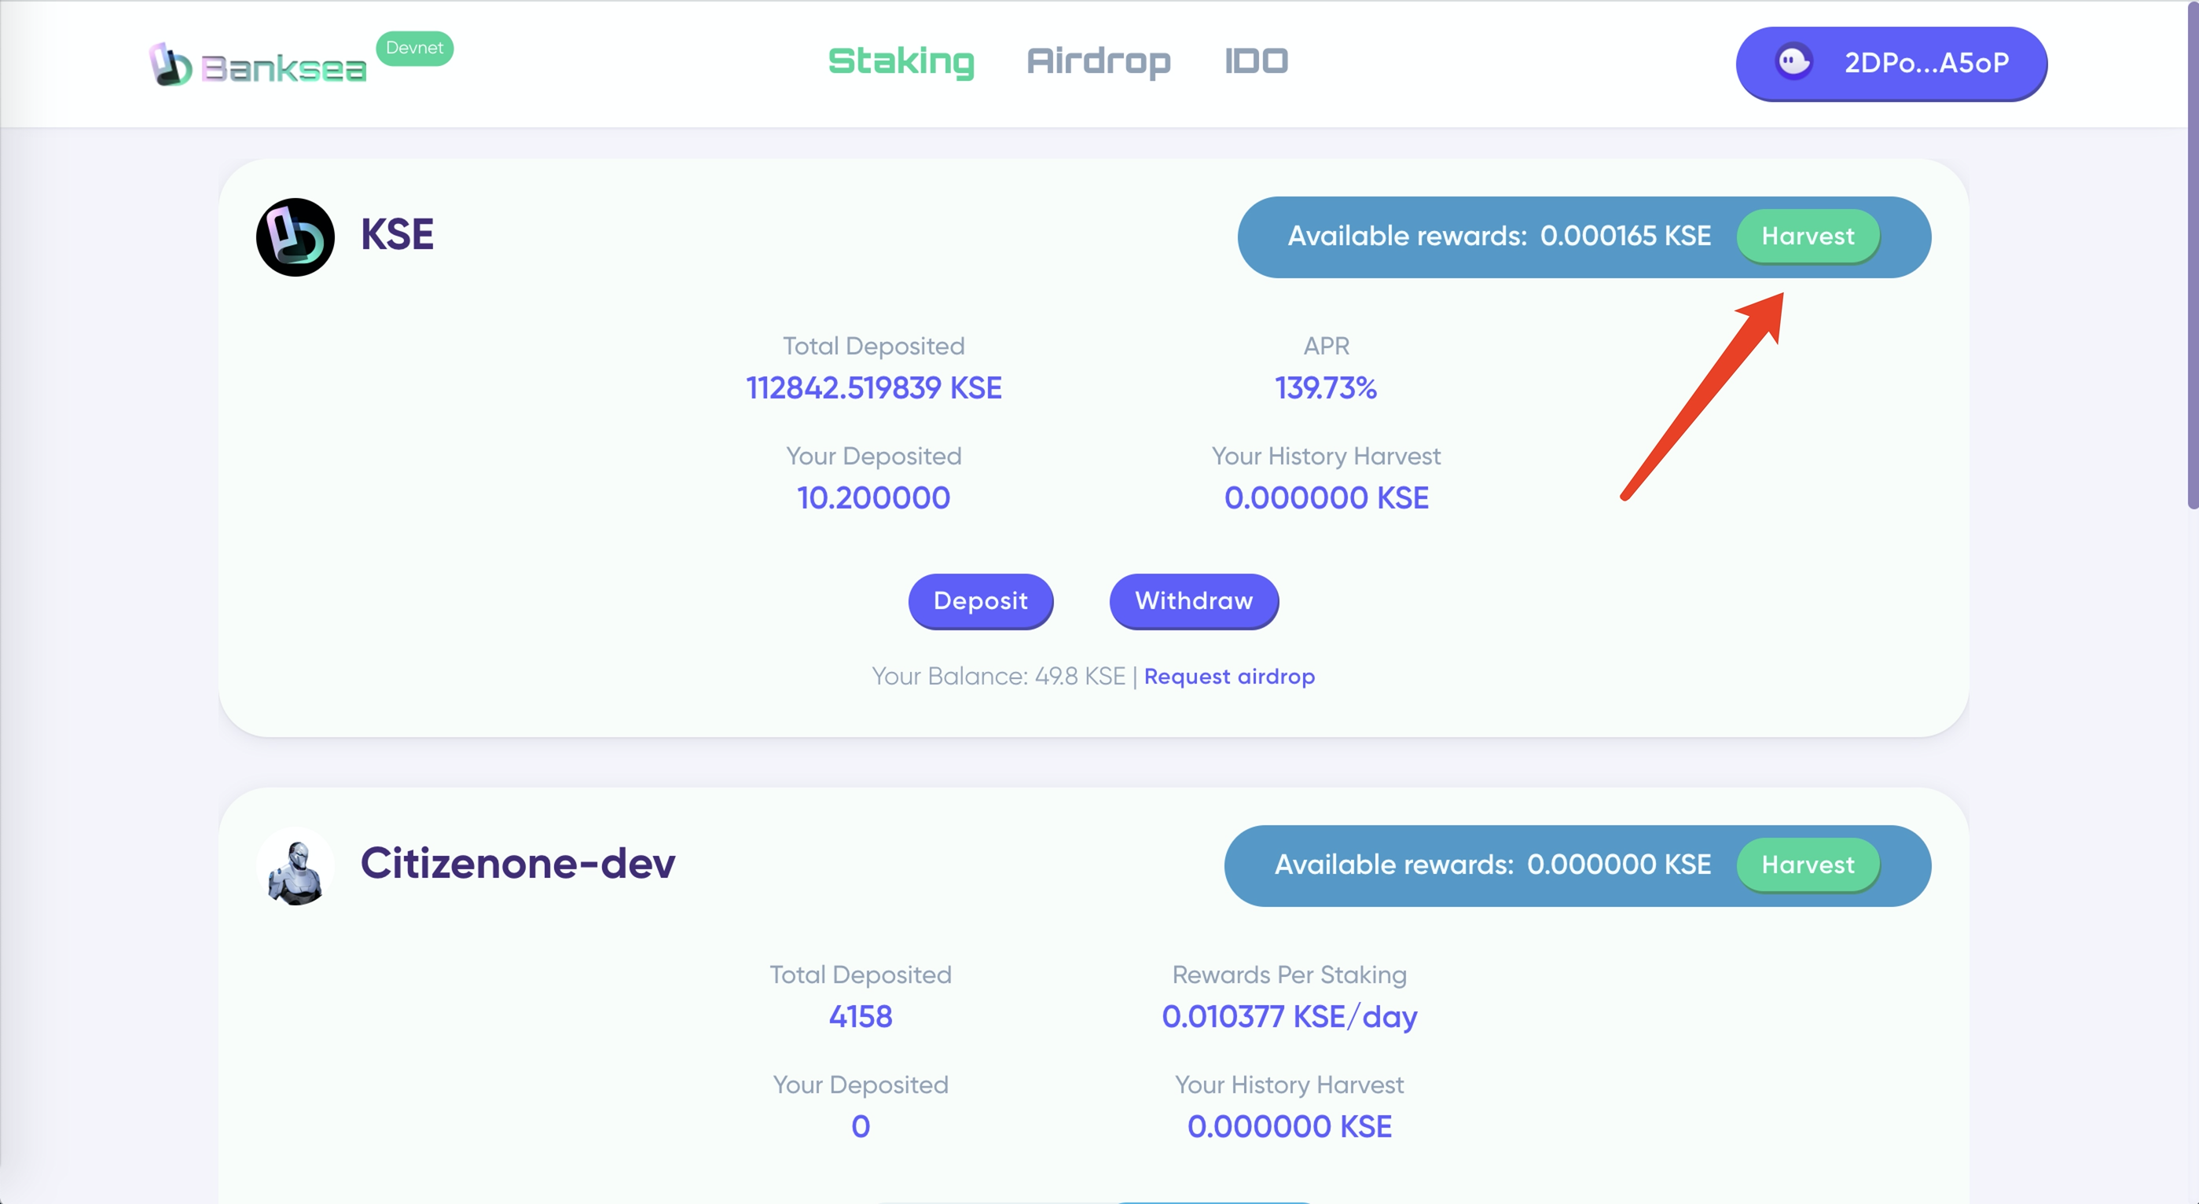The image size is (2199, 1204).
Task: Click the KSE token logo
Action: click(x=296, y=237)
